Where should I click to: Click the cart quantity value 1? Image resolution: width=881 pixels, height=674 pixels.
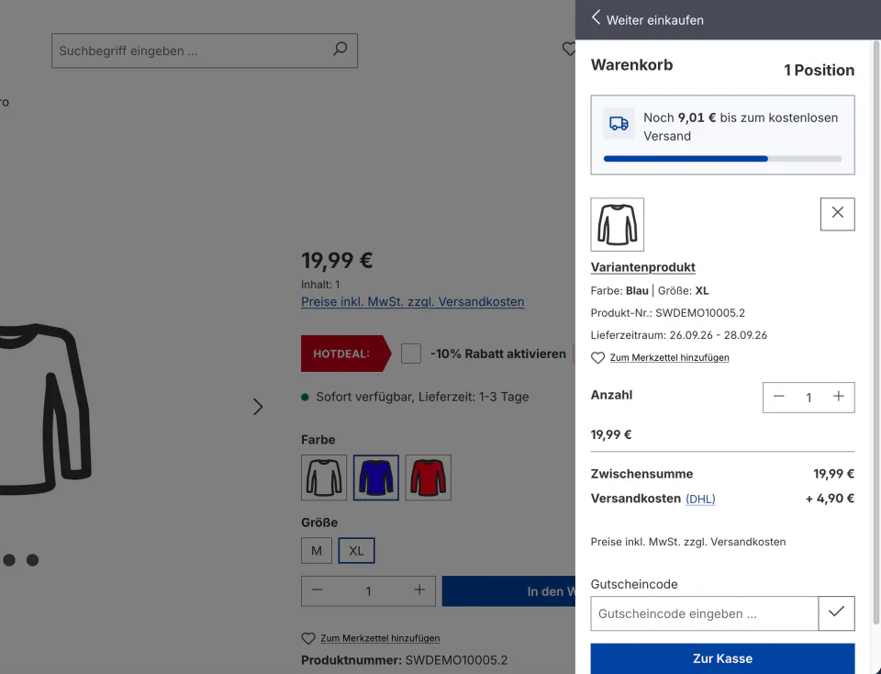(809, 398)
